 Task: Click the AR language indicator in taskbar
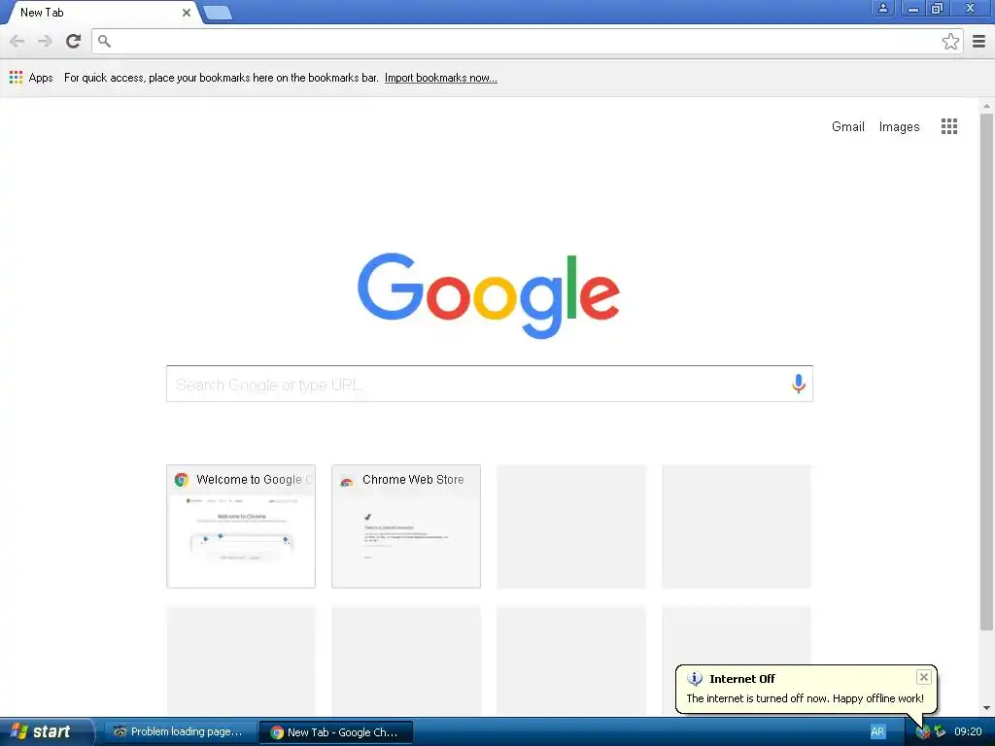[877, 731]
